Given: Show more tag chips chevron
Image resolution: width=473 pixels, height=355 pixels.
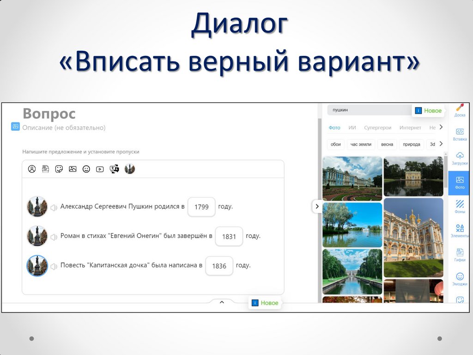Looking at the screenshot, I should [x=441, y=144].
